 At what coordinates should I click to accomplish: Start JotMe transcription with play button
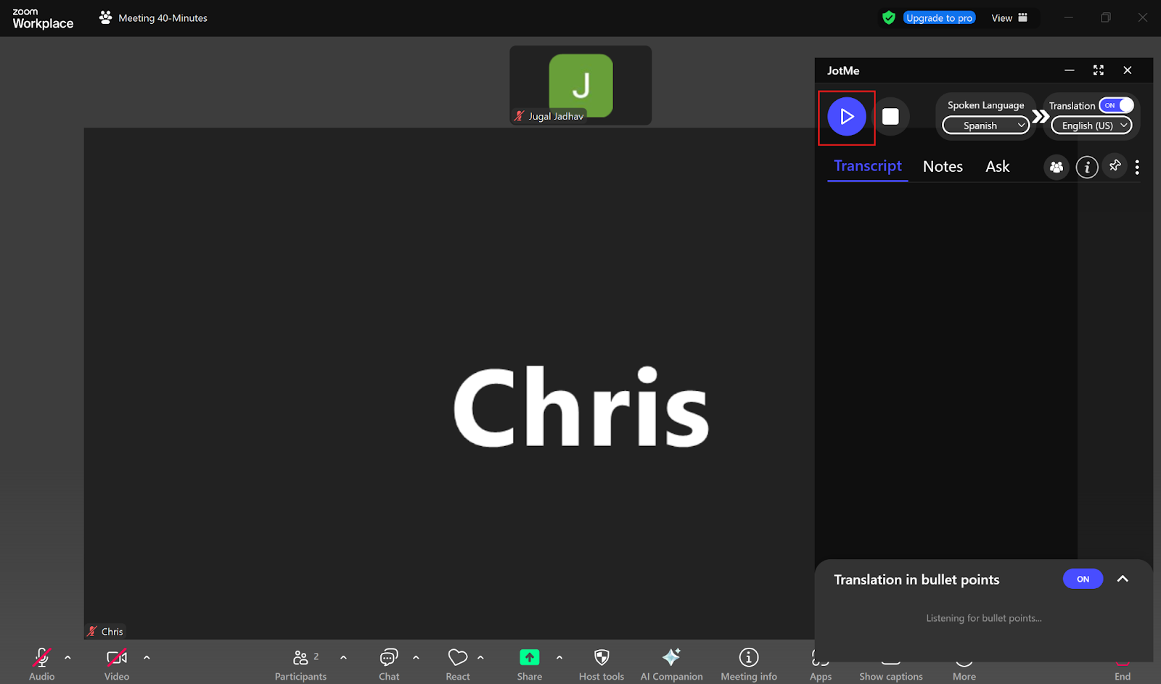pyautogui.click(x=846, y=117)
